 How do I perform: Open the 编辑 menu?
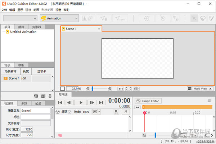(x=12, y=10)
